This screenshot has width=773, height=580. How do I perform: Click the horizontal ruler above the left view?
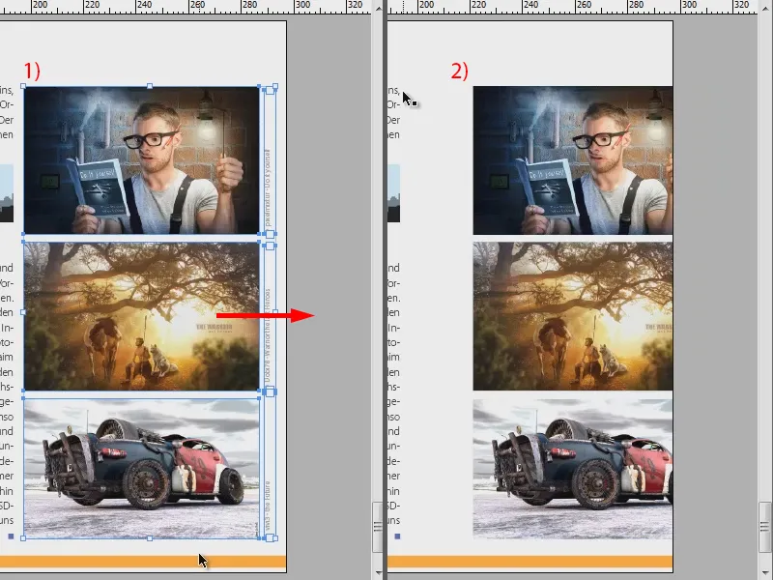point(186,7)
